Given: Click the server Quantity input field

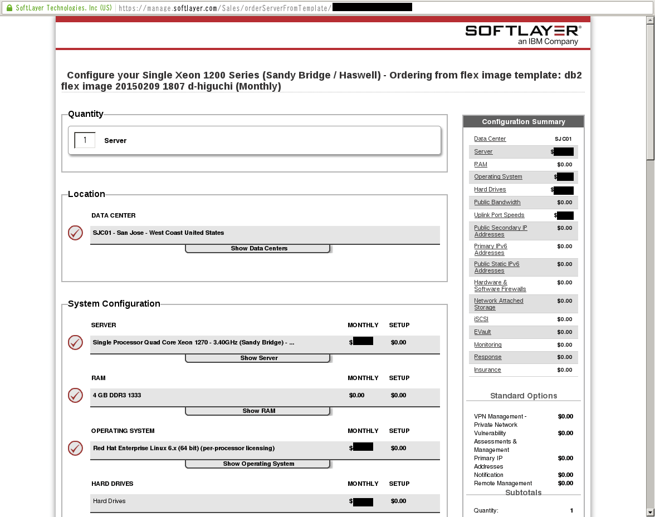Looking at the screenshot, I should [85, 140].
